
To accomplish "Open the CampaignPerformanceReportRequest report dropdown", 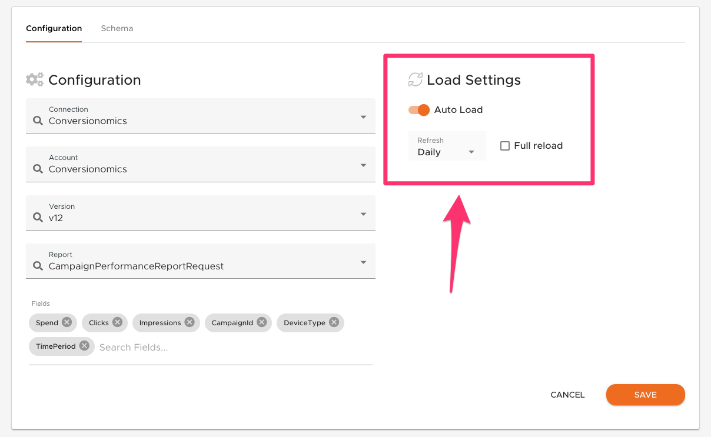I will [365, 261].
